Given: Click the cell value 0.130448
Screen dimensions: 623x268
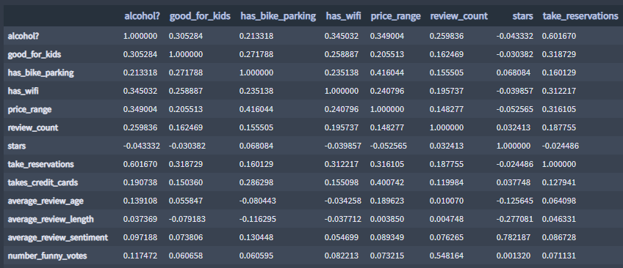Looking at the screenshot, I should coord(256,237).
